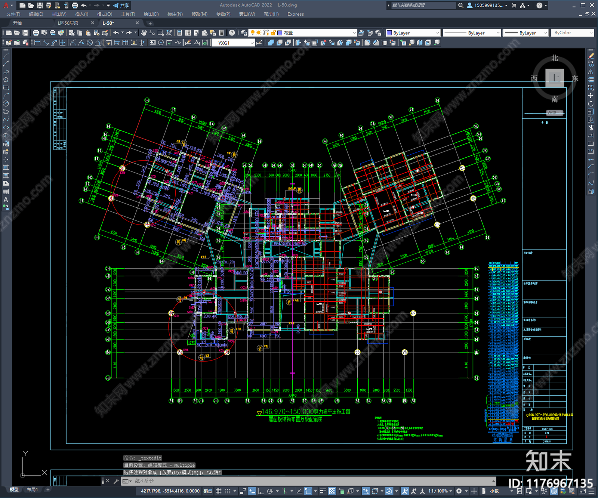598x498 pixels.
Task: Toggle snap mode dots in status bar
Action: tap(227, 491)
